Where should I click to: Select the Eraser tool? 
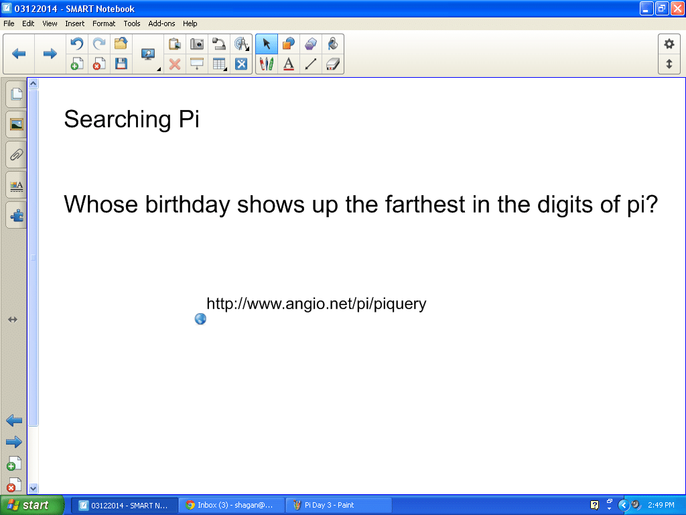(x=332, y=64)
